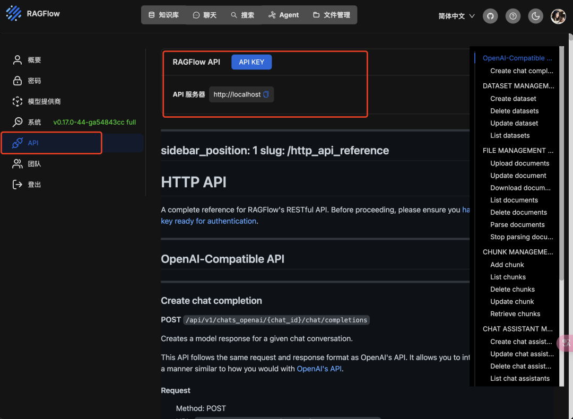
Task: Follow the key ready for authentication link
Action: 209,221
